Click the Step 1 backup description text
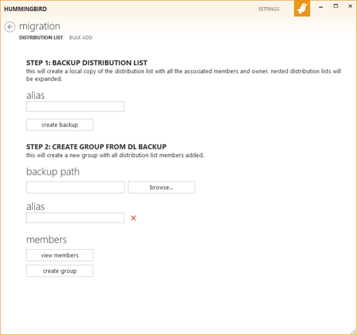This screenshot has height=335, width=357. pos(183,75)
